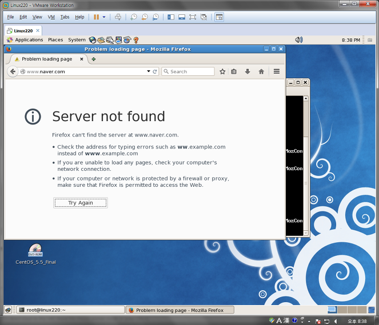The height and width of the screenshot is (325, 379).
Task: Click the Try Again button
Action: click(81, 203)
